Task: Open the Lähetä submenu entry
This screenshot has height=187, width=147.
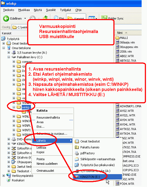Action: point(53,141)
